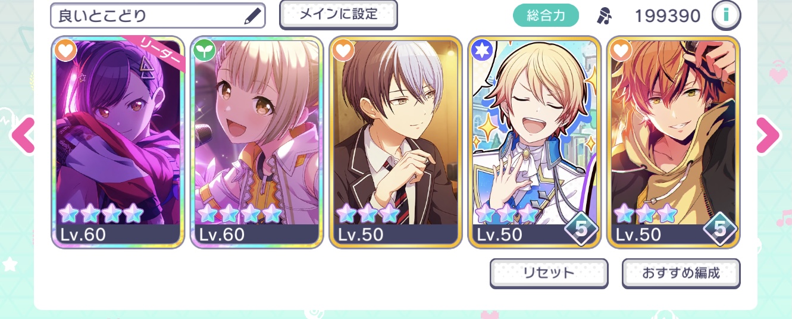The height and width of the screenshot is (319, 792).
Task: Click the mastery rank 5 diamond on fifth card
Action: pyautogui.click(x=720, y=229)
